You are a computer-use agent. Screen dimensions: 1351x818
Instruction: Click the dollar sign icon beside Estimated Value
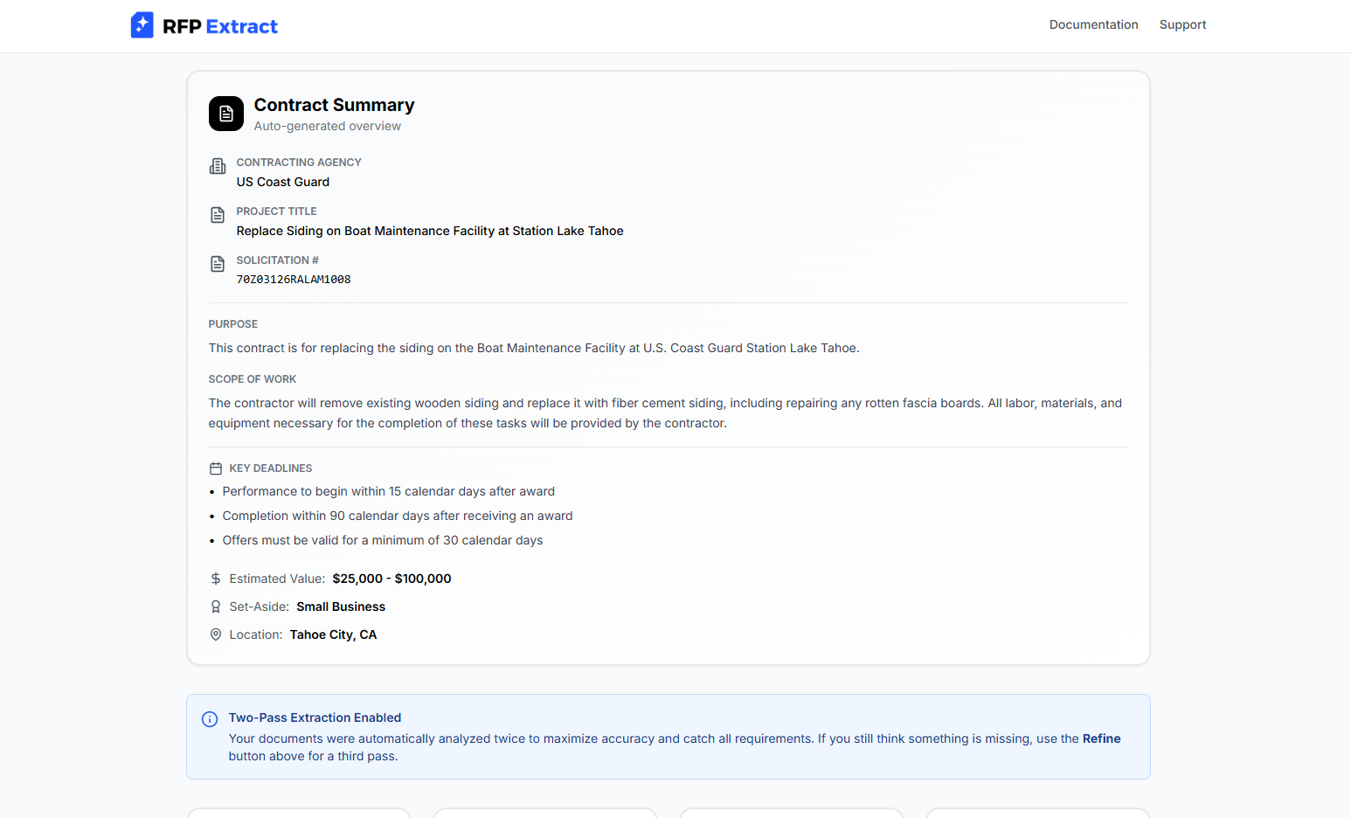215,578
